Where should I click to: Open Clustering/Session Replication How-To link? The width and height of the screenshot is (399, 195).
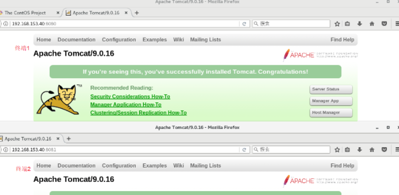138,113
